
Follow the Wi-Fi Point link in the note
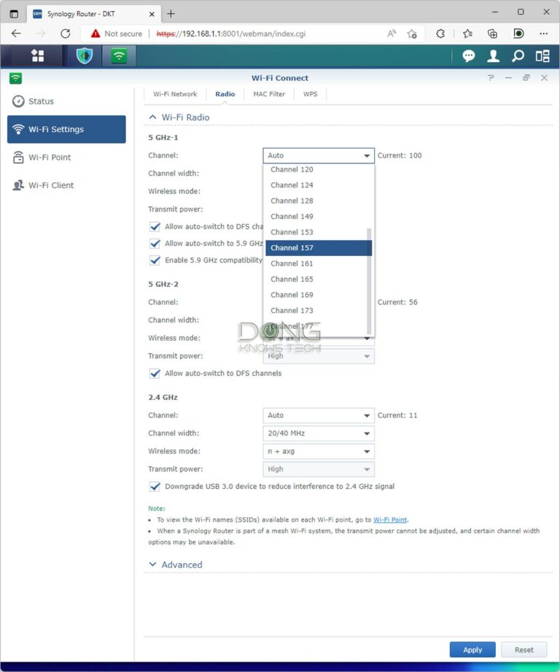[390, 520]
